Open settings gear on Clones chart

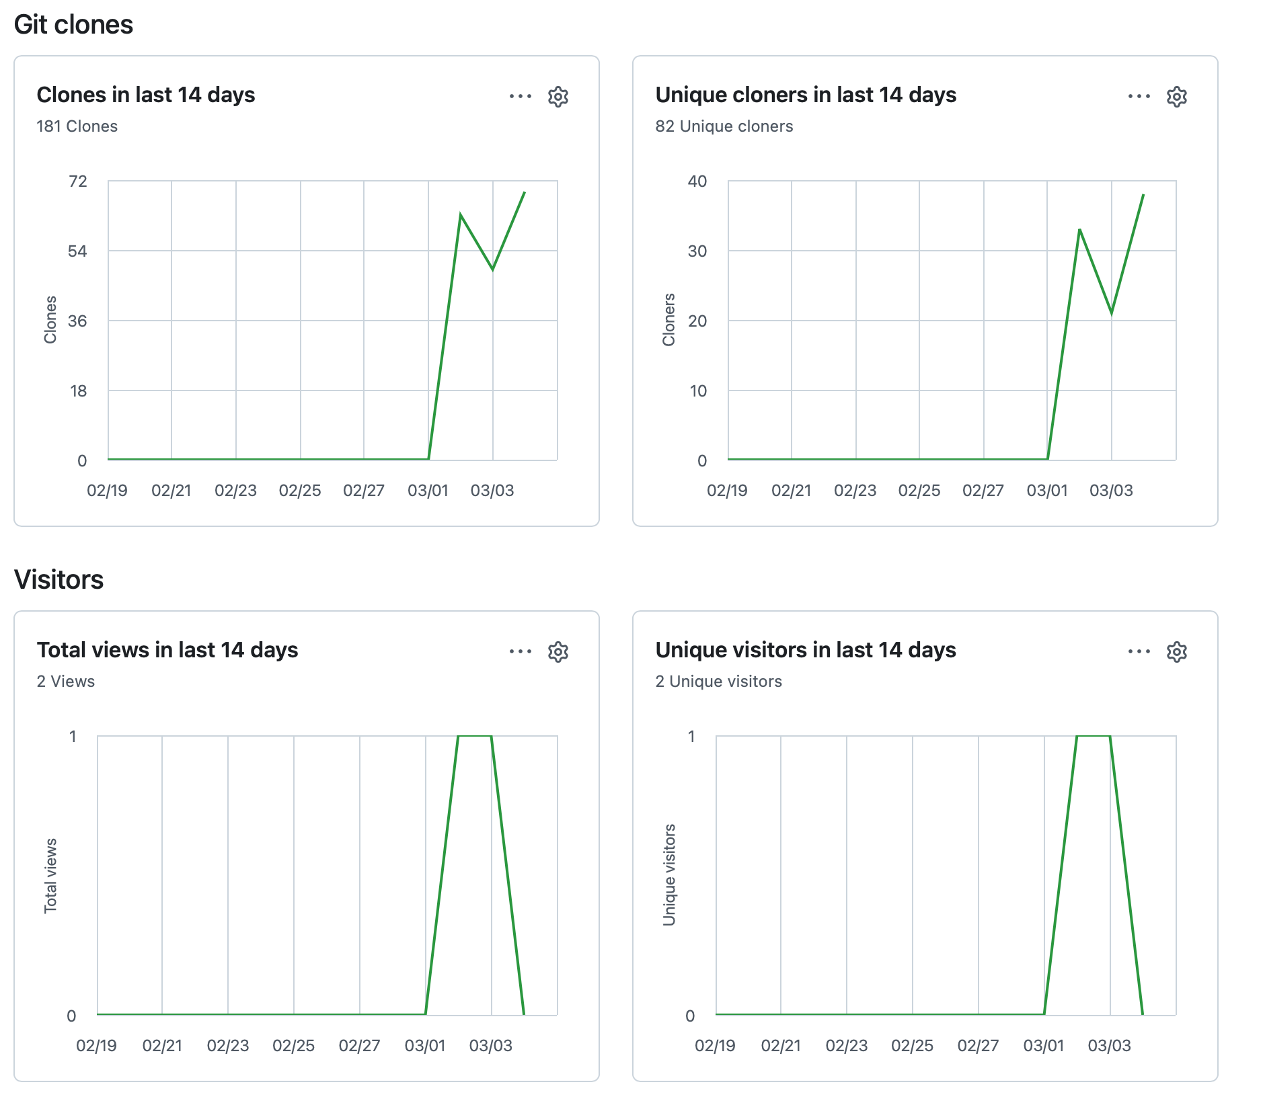pyautogui.click(x=558, y=97)
